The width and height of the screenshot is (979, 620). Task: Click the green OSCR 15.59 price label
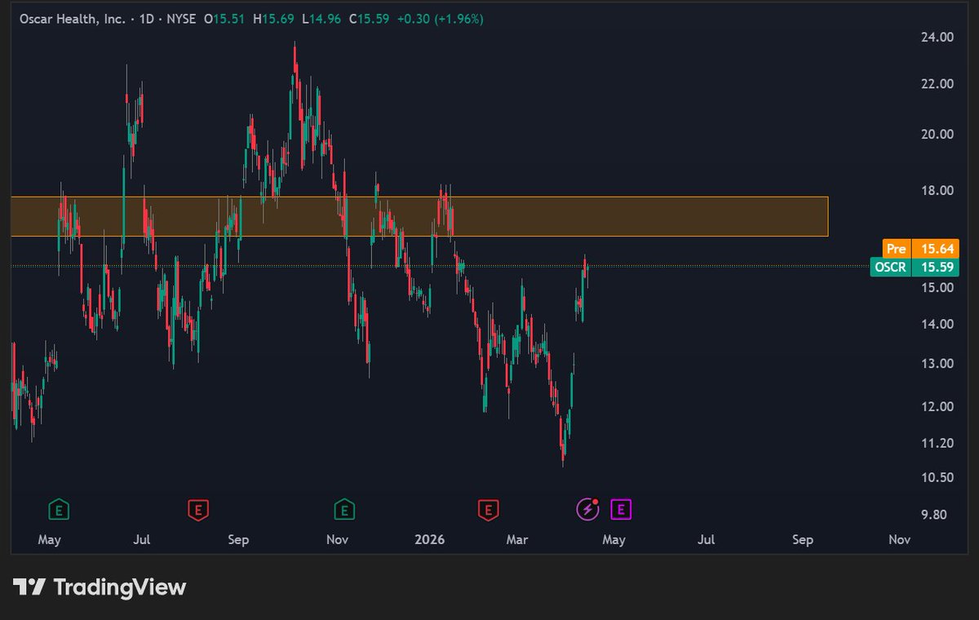pyautogui.click(x=915, y=267)
